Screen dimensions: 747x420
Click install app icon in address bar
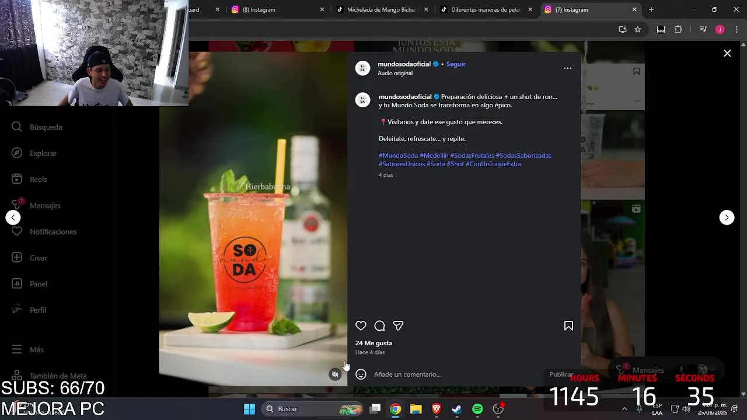(x=623, y=29)
